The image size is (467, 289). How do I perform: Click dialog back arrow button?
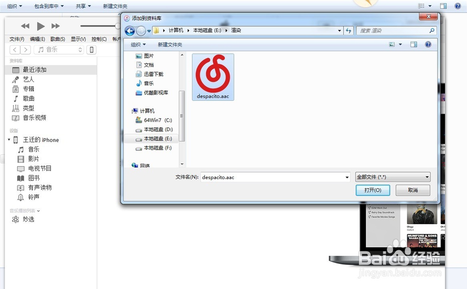pos(129,31)
